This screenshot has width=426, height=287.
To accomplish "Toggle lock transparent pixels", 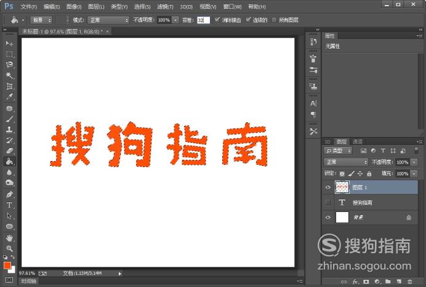I will pyautogui.click(x=342, y=173).
